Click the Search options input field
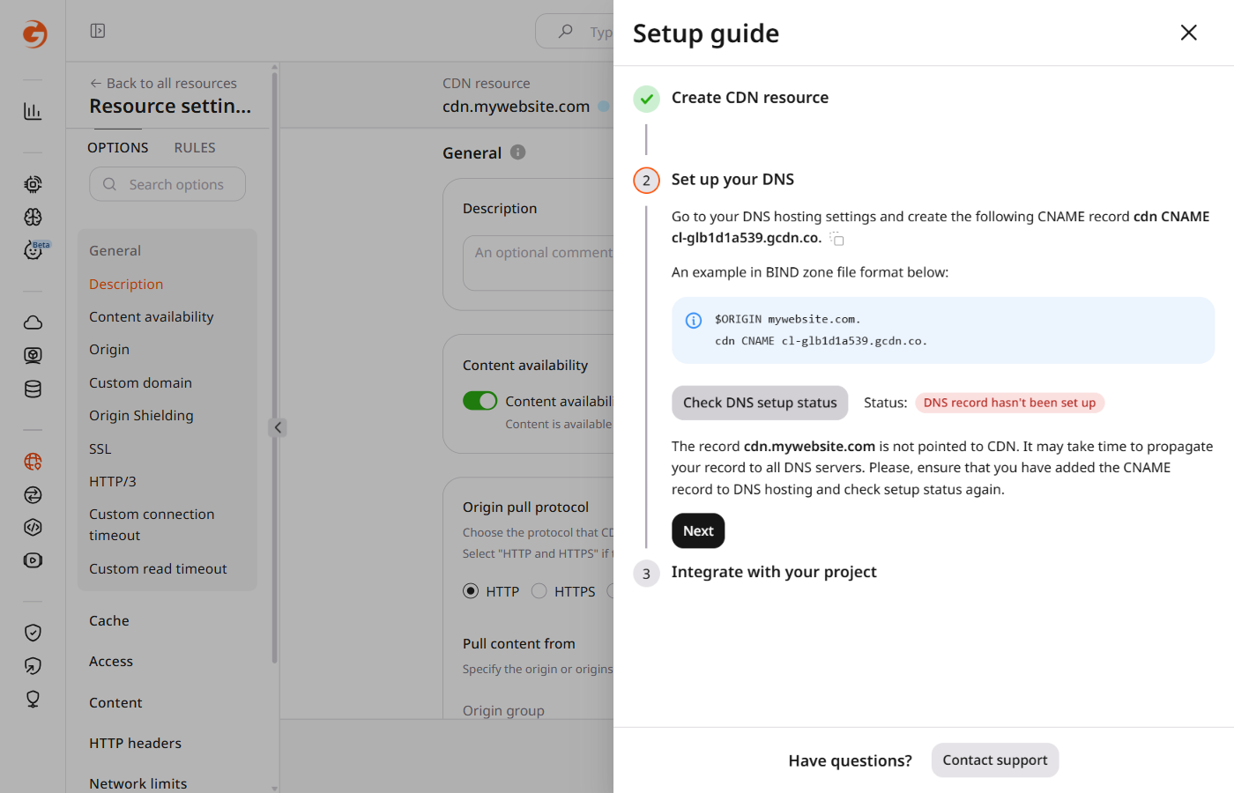 pos(167,184)
